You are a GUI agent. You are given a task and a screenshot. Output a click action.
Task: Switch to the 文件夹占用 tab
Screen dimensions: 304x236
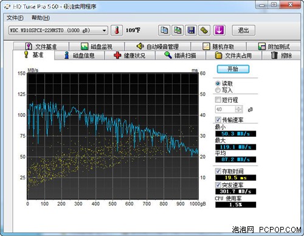[233, 55]
